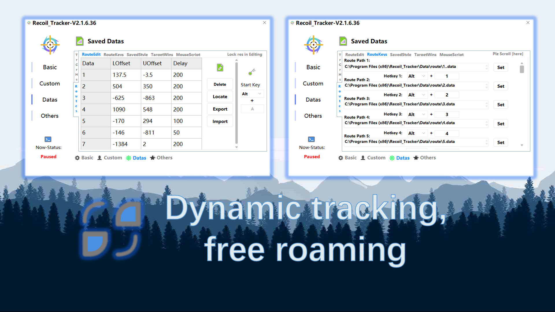Screen dimensions: 555x312
Task: Click the green Saved Datas chart icon
Action: click(80, 41)
